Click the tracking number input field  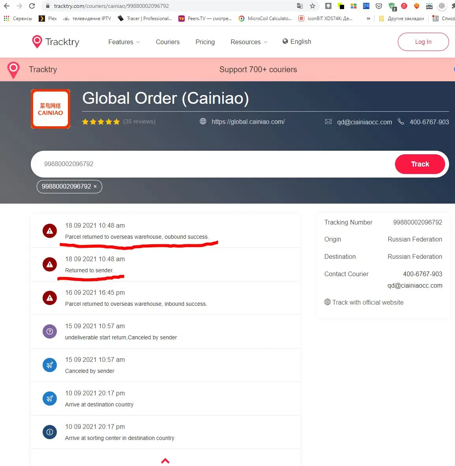click(x=213, y=164)
